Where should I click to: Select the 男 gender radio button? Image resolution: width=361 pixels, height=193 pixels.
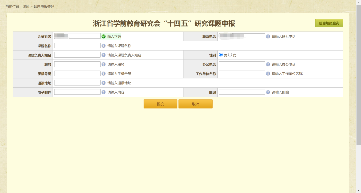(x=220, y=54)
